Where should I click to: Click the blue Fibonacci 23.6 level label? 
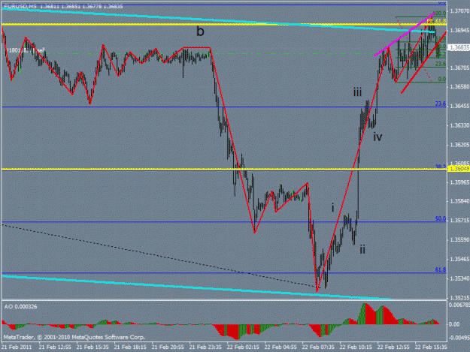click(441, 104)
